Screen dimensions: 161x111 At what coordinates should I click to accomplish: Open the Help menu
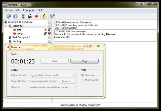tap(41, 10)
